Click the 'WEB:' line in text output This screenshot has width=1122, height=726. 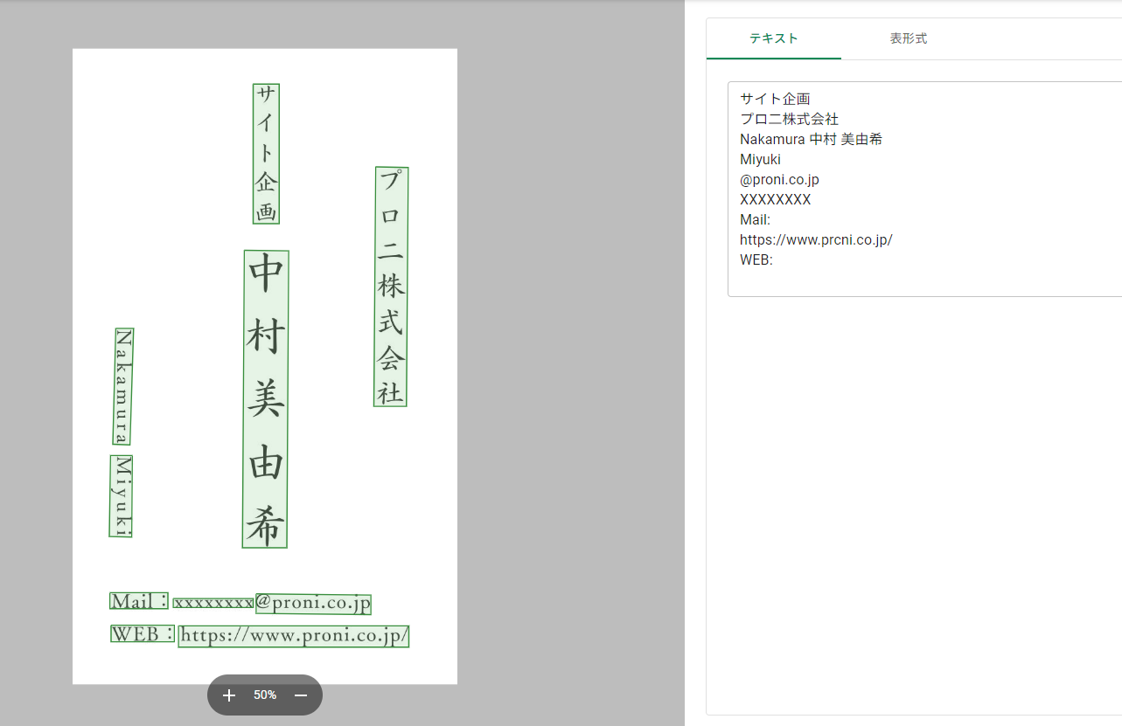point(756,259)
